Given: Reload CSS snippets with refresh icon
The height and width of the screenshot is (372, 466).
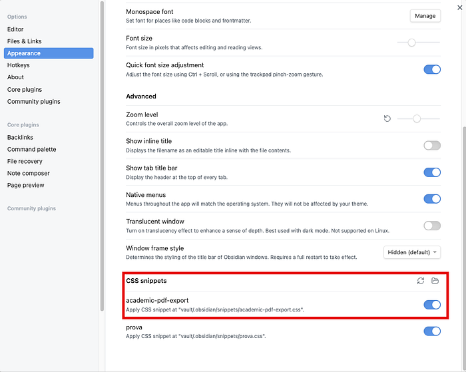Looking at the screenshot, I should pos(421,281).
